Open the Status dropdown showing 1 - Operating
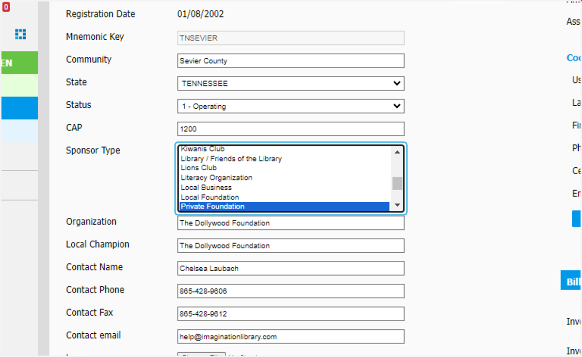Screen dimensions: 582x357 click(x=291, y=106)
